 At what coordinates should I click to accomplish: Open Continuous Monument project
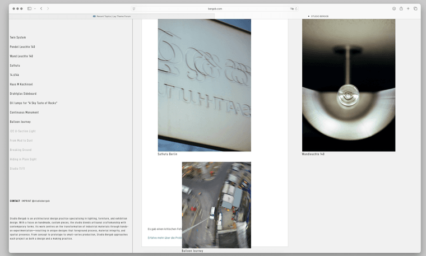click(24, 112)
